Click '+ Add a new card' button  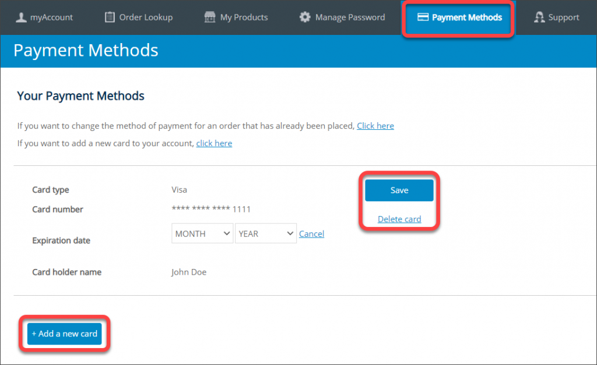click(x=64, y=334)
